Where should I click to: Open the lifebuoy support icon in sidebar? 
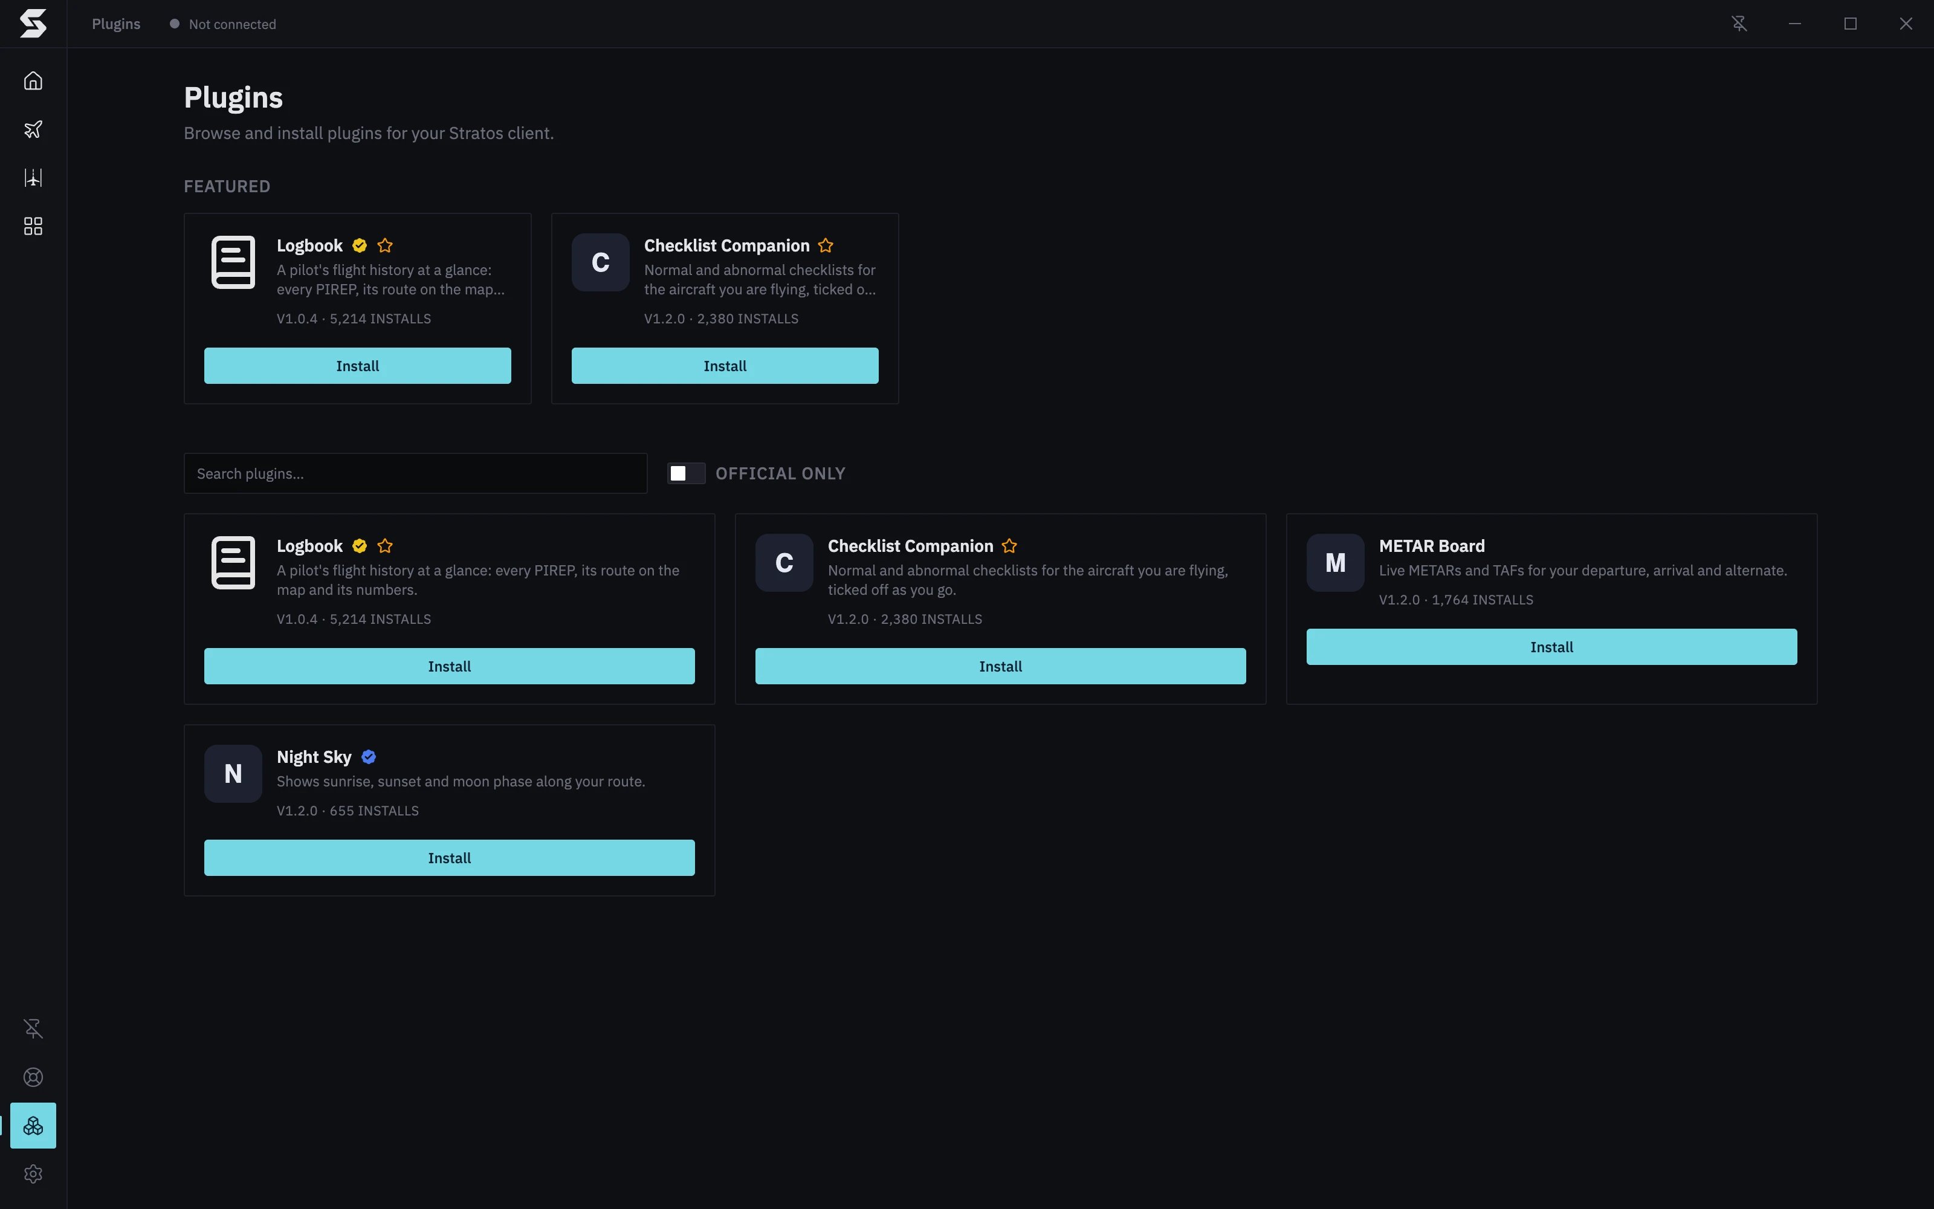[33, 1077]
